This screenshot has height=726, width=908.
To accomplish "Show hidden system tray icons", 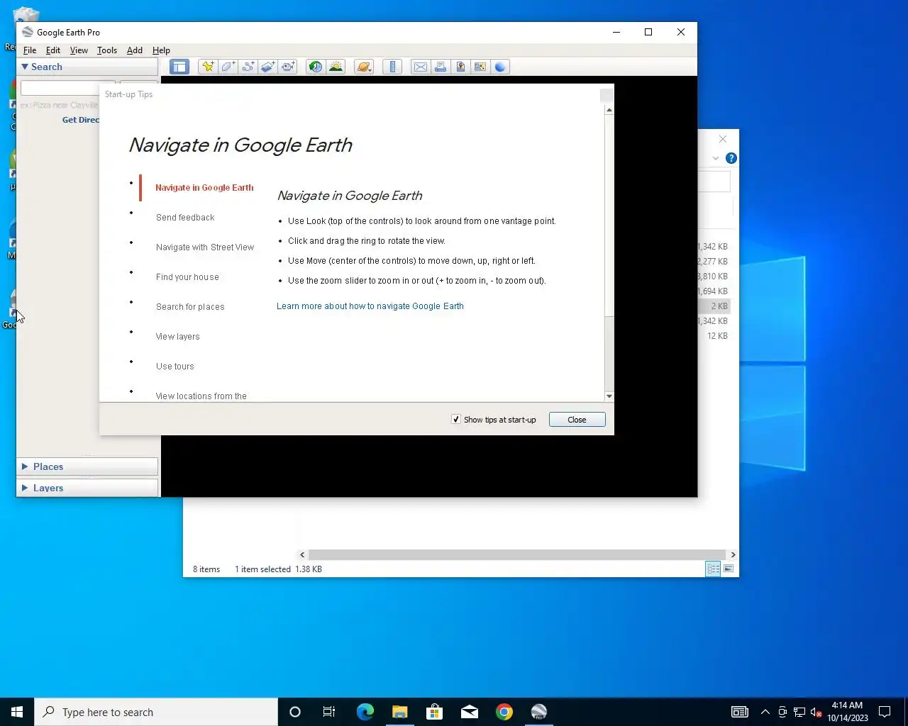I will pyautogui.click(x=765, y=712).
